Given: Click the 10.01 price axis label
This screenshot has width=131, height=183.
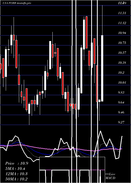Looking at the screenshot, I should click(x=122, y=83).
